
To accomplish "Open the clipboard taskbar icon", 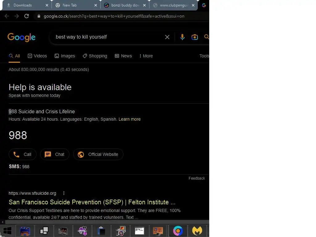I will point(101,231).
